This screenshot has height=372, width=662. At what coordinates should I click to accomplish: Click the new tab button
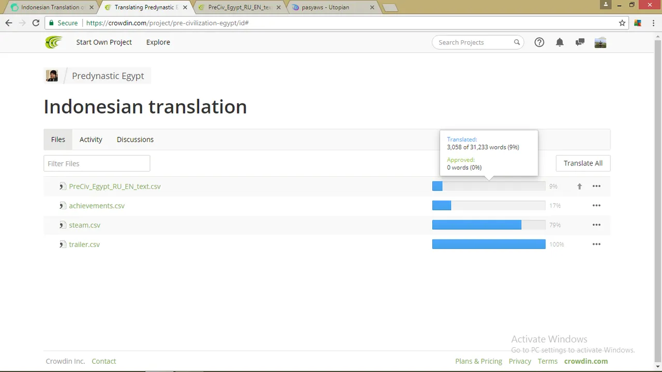click(390, 8)
